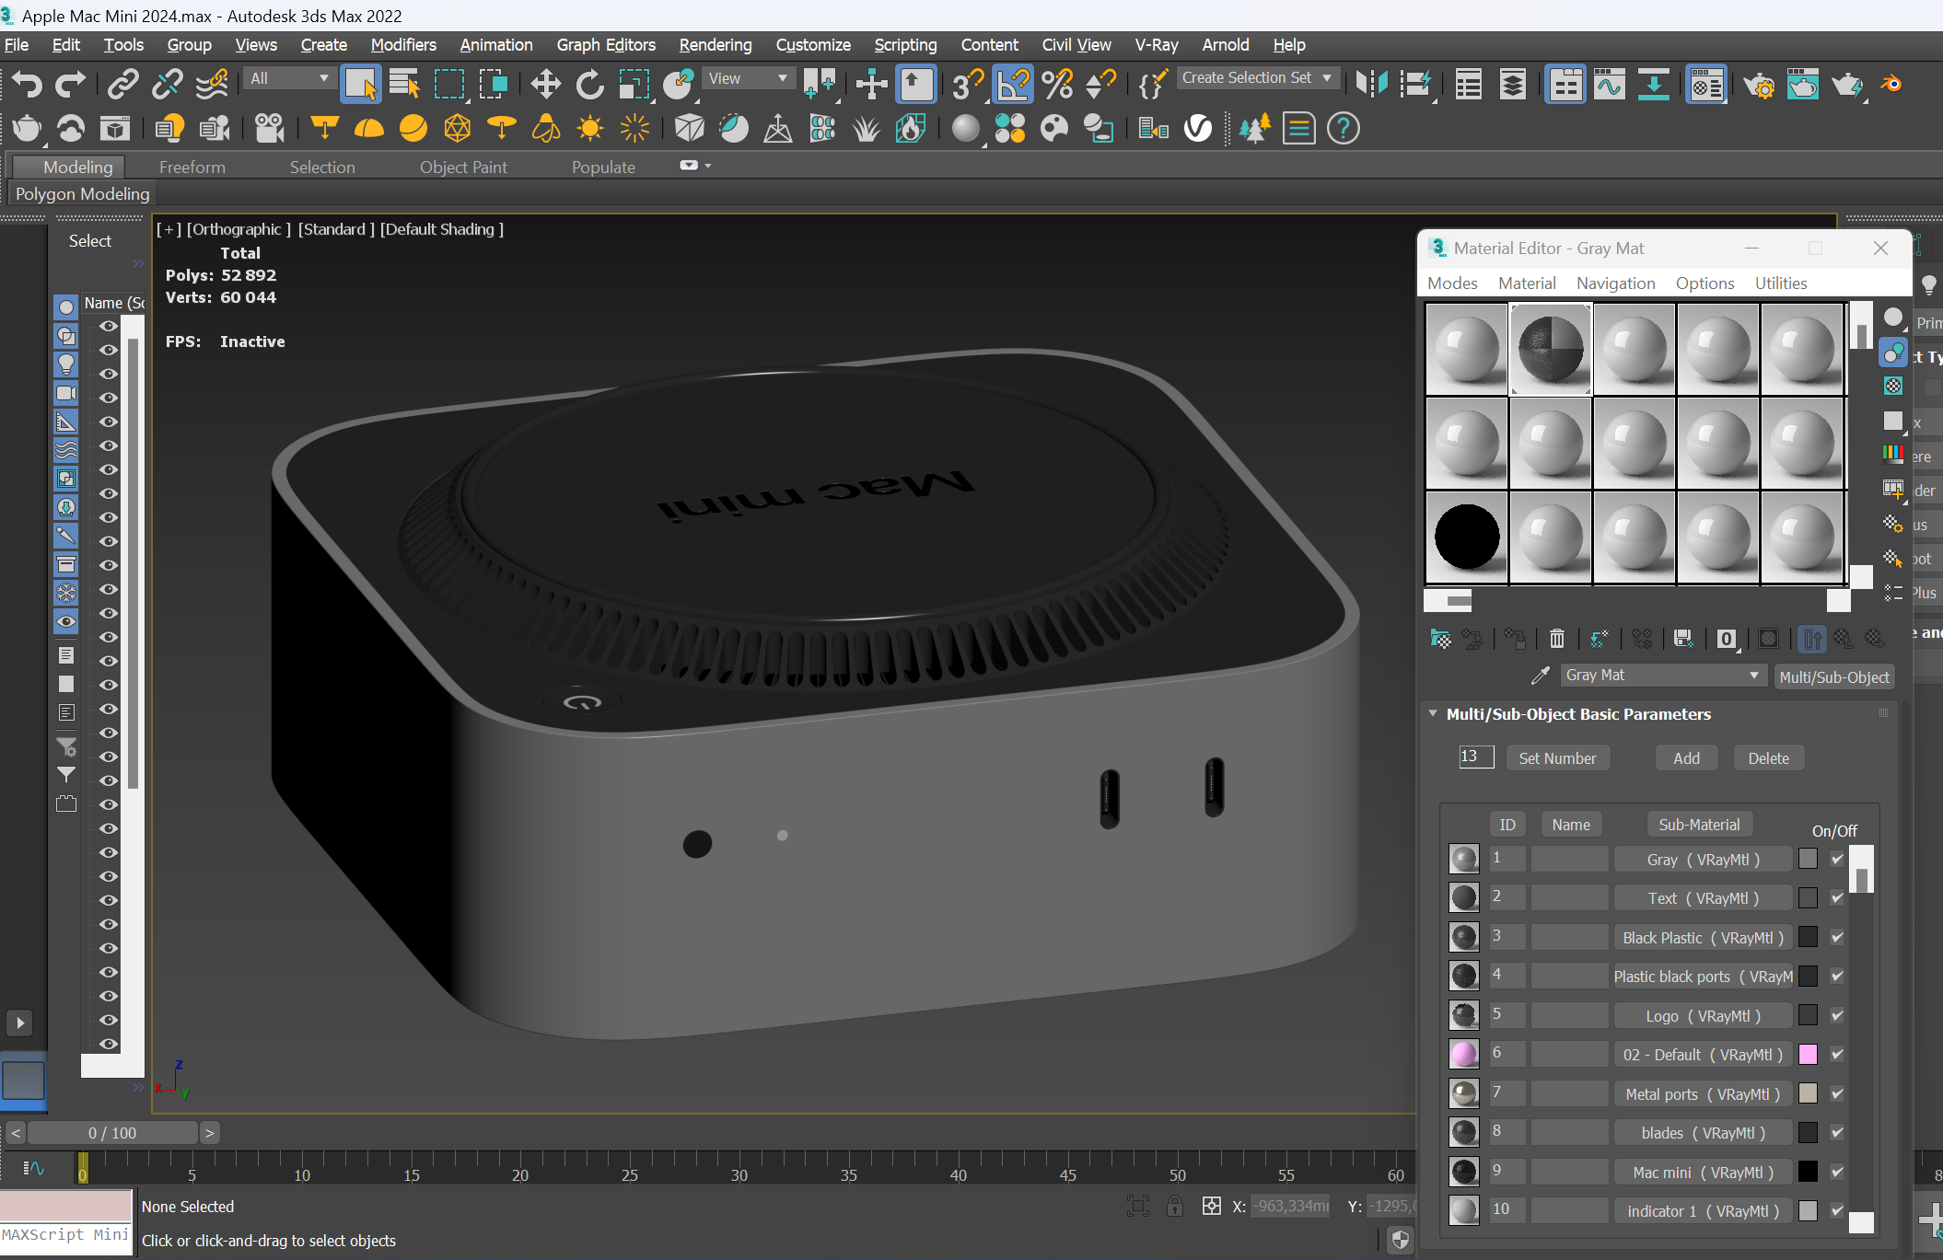Open the Gray Mat material name dropdown

coord(1753,676)
